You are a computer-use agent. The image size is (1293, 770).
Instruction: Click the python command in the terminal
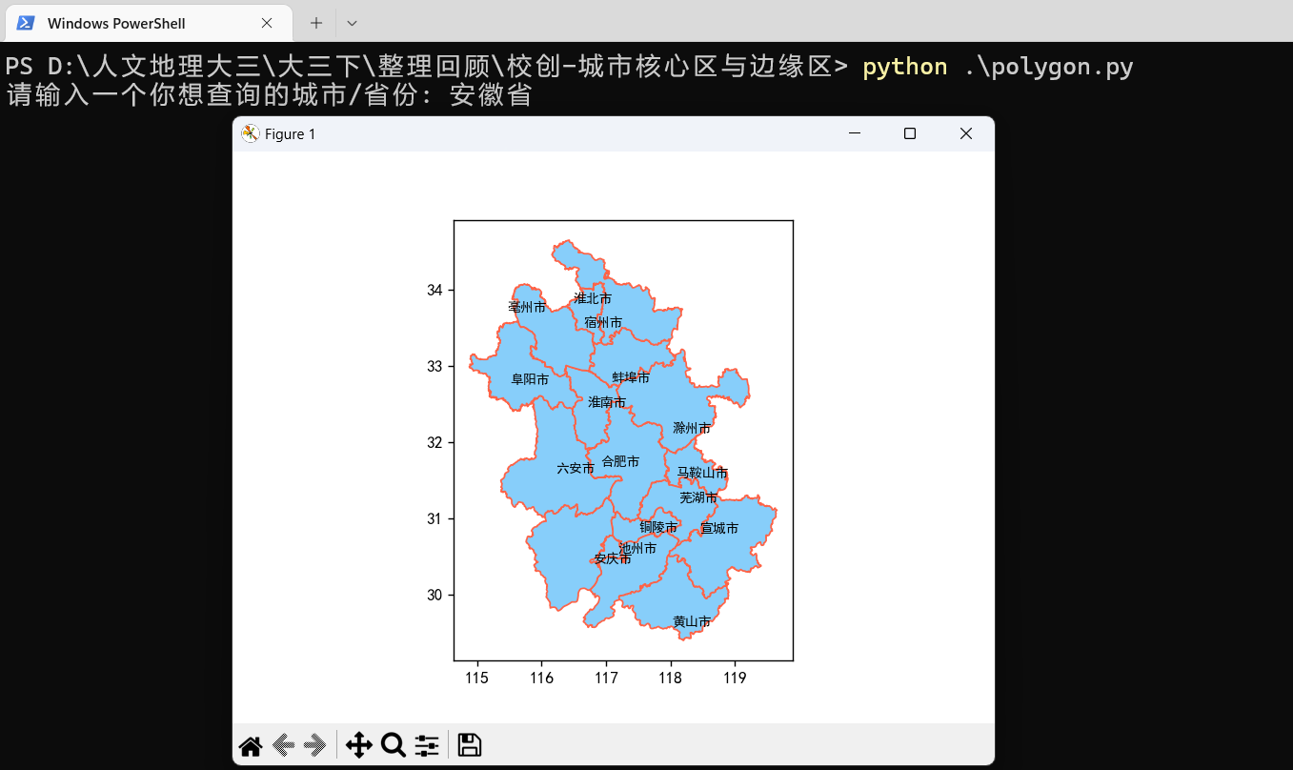(905, 67)
